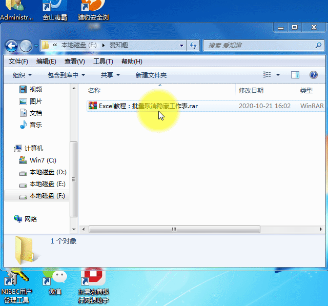Screen dimensions: 328x306
Task: Open 本地磁盘 (E:) in sidebar
Action: coord(42,184)
